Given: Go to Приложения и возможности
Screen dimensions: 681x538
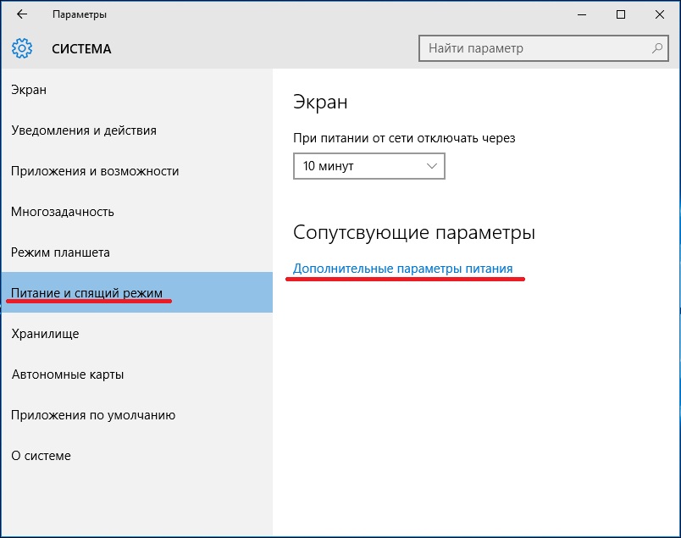Looking at the screenshot, I should (x=95, y=171).
